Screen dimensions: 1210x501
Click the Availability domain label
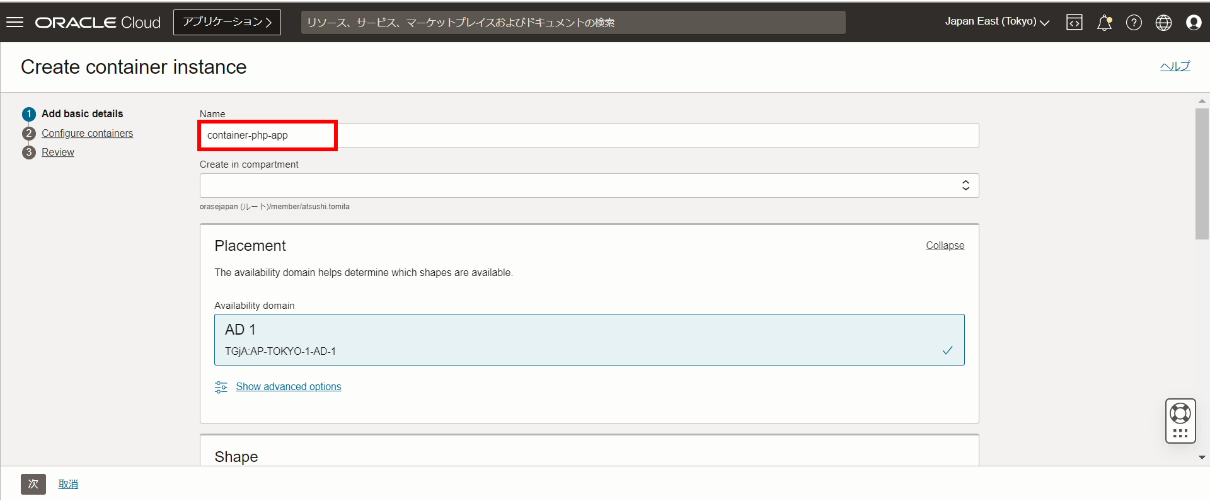click(x=255, y=306)
